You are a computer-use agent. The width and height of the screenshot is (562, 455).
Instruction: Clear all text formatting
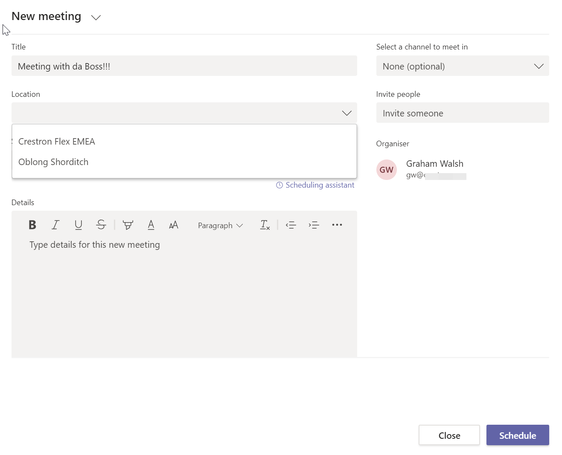265,225
